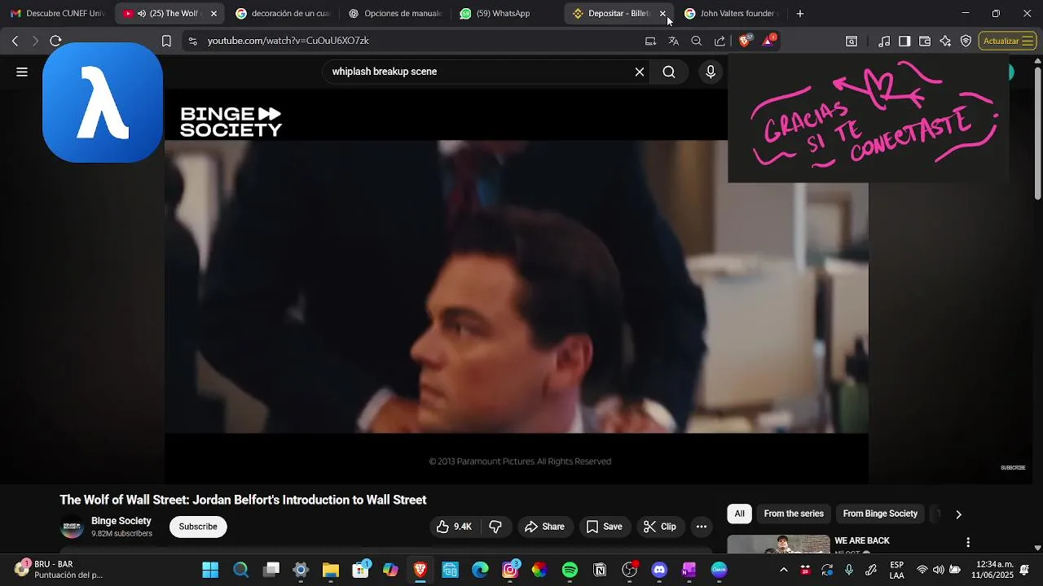
Task: Open Brave Rewards triangle icon
Action: tap(768, 41)
